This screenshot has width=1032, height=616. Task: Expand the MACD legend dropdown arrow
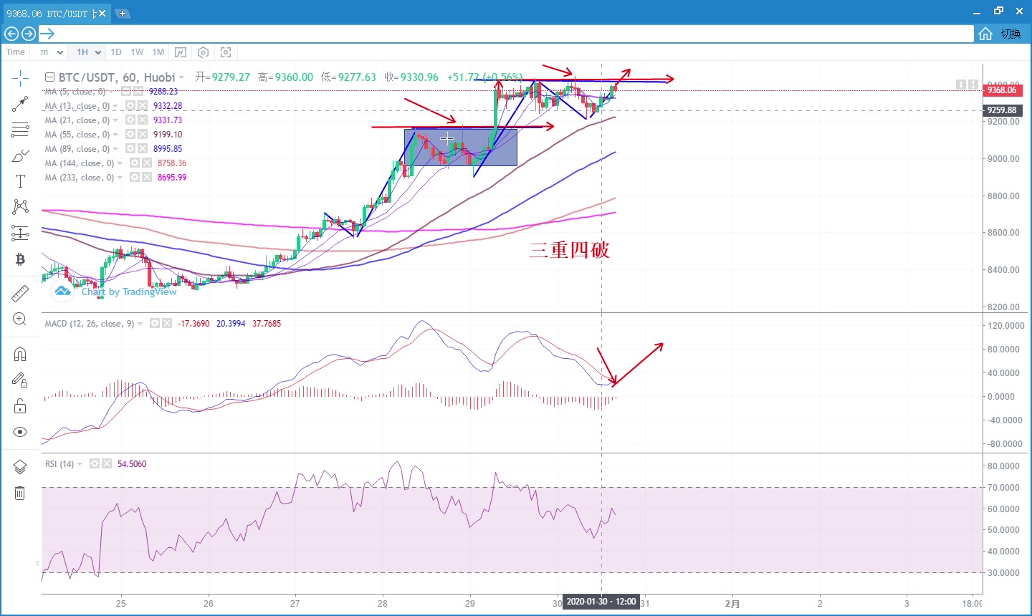click(140, 324)
